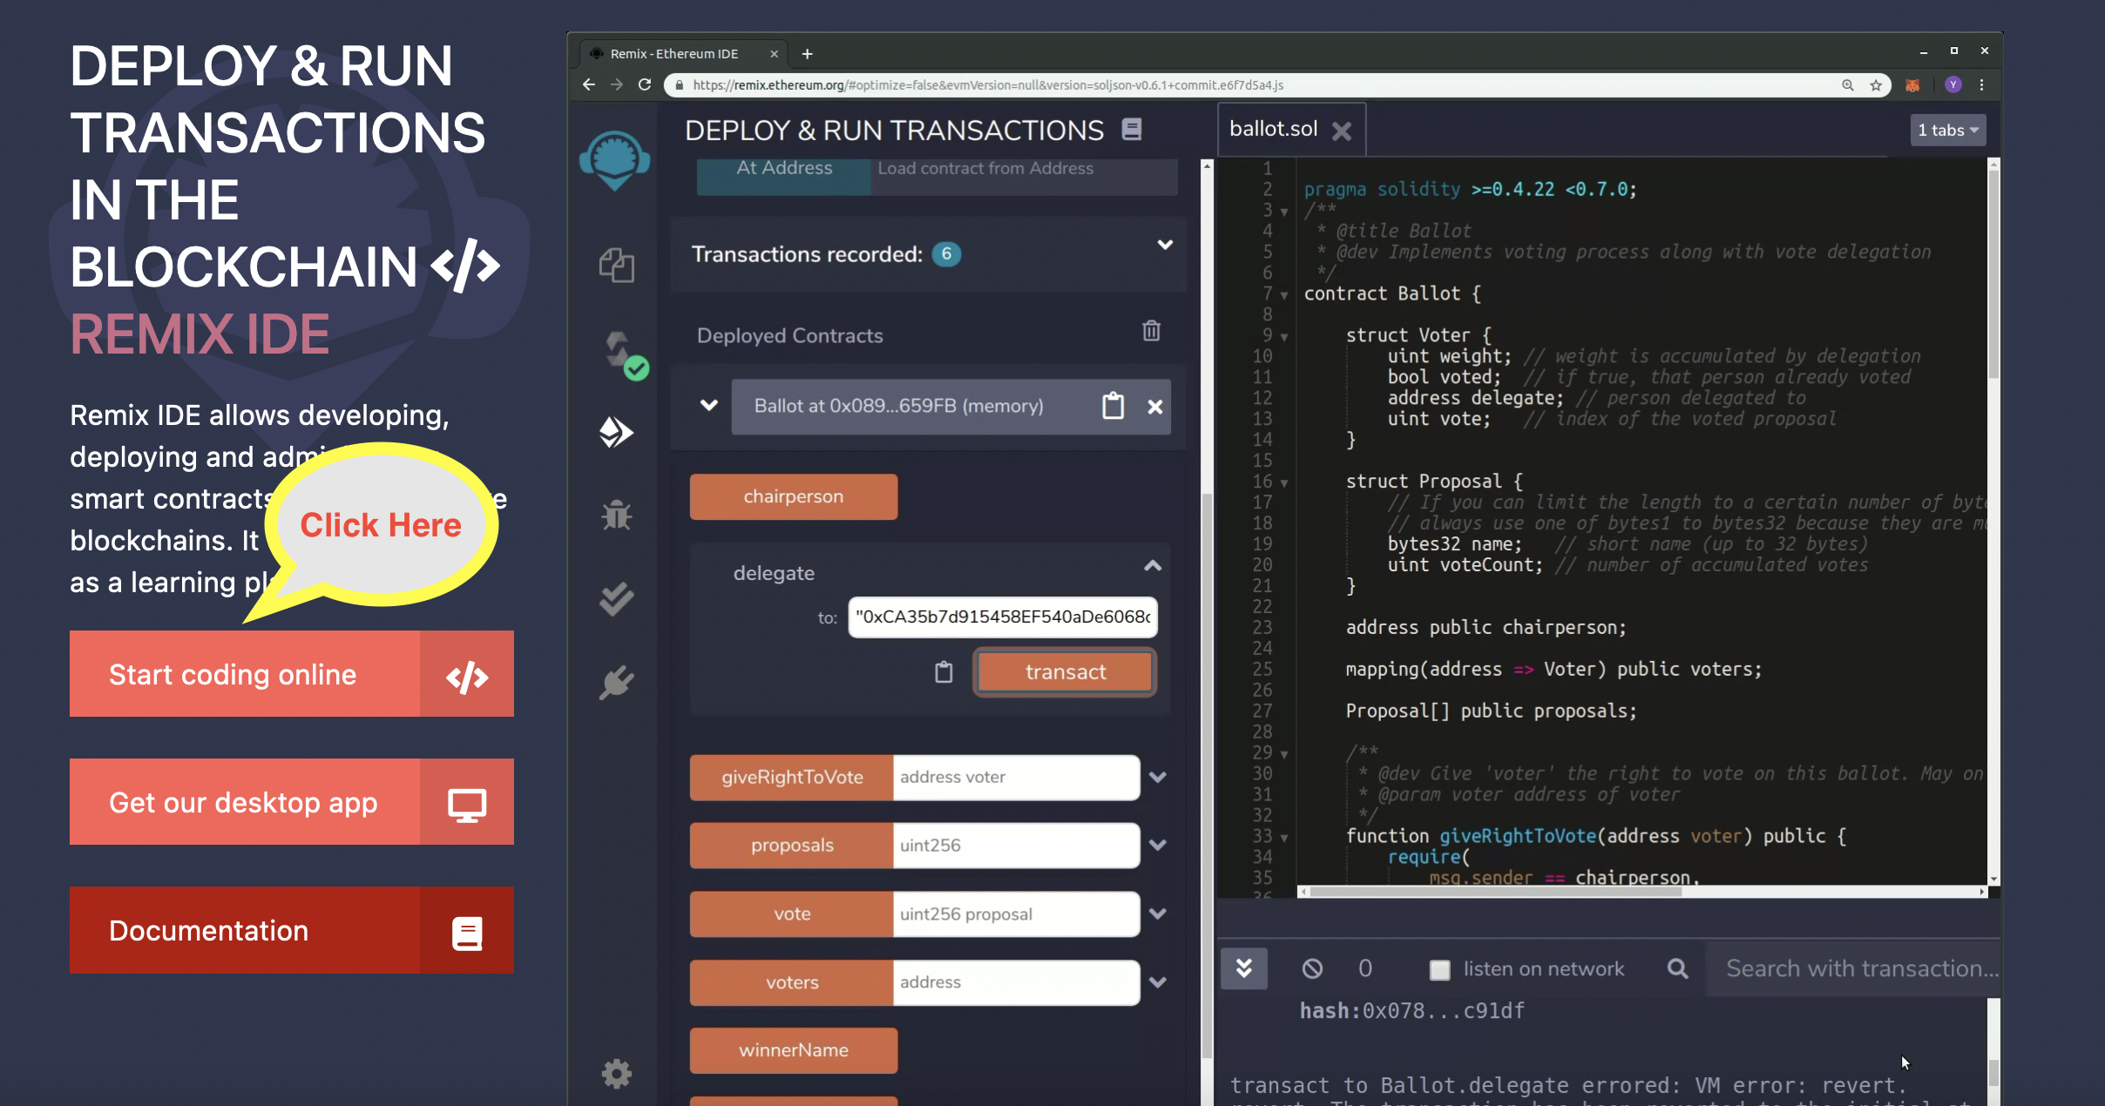Expand the vote function chevron
This screenshot has height=1106, width=2105.
[x=1158, y=914]
